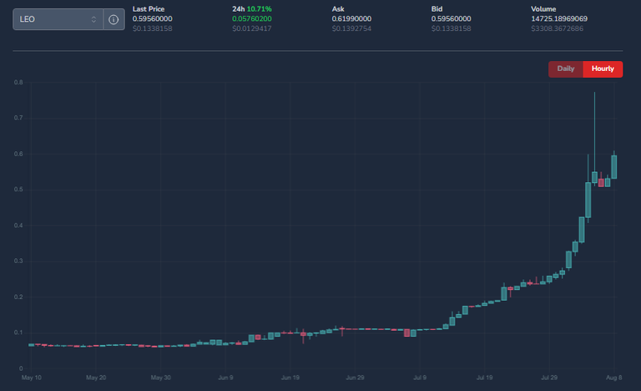Click the May 30 x-axis date label
The width and height of the screenshot is (641, 391).
click(160, 378)
